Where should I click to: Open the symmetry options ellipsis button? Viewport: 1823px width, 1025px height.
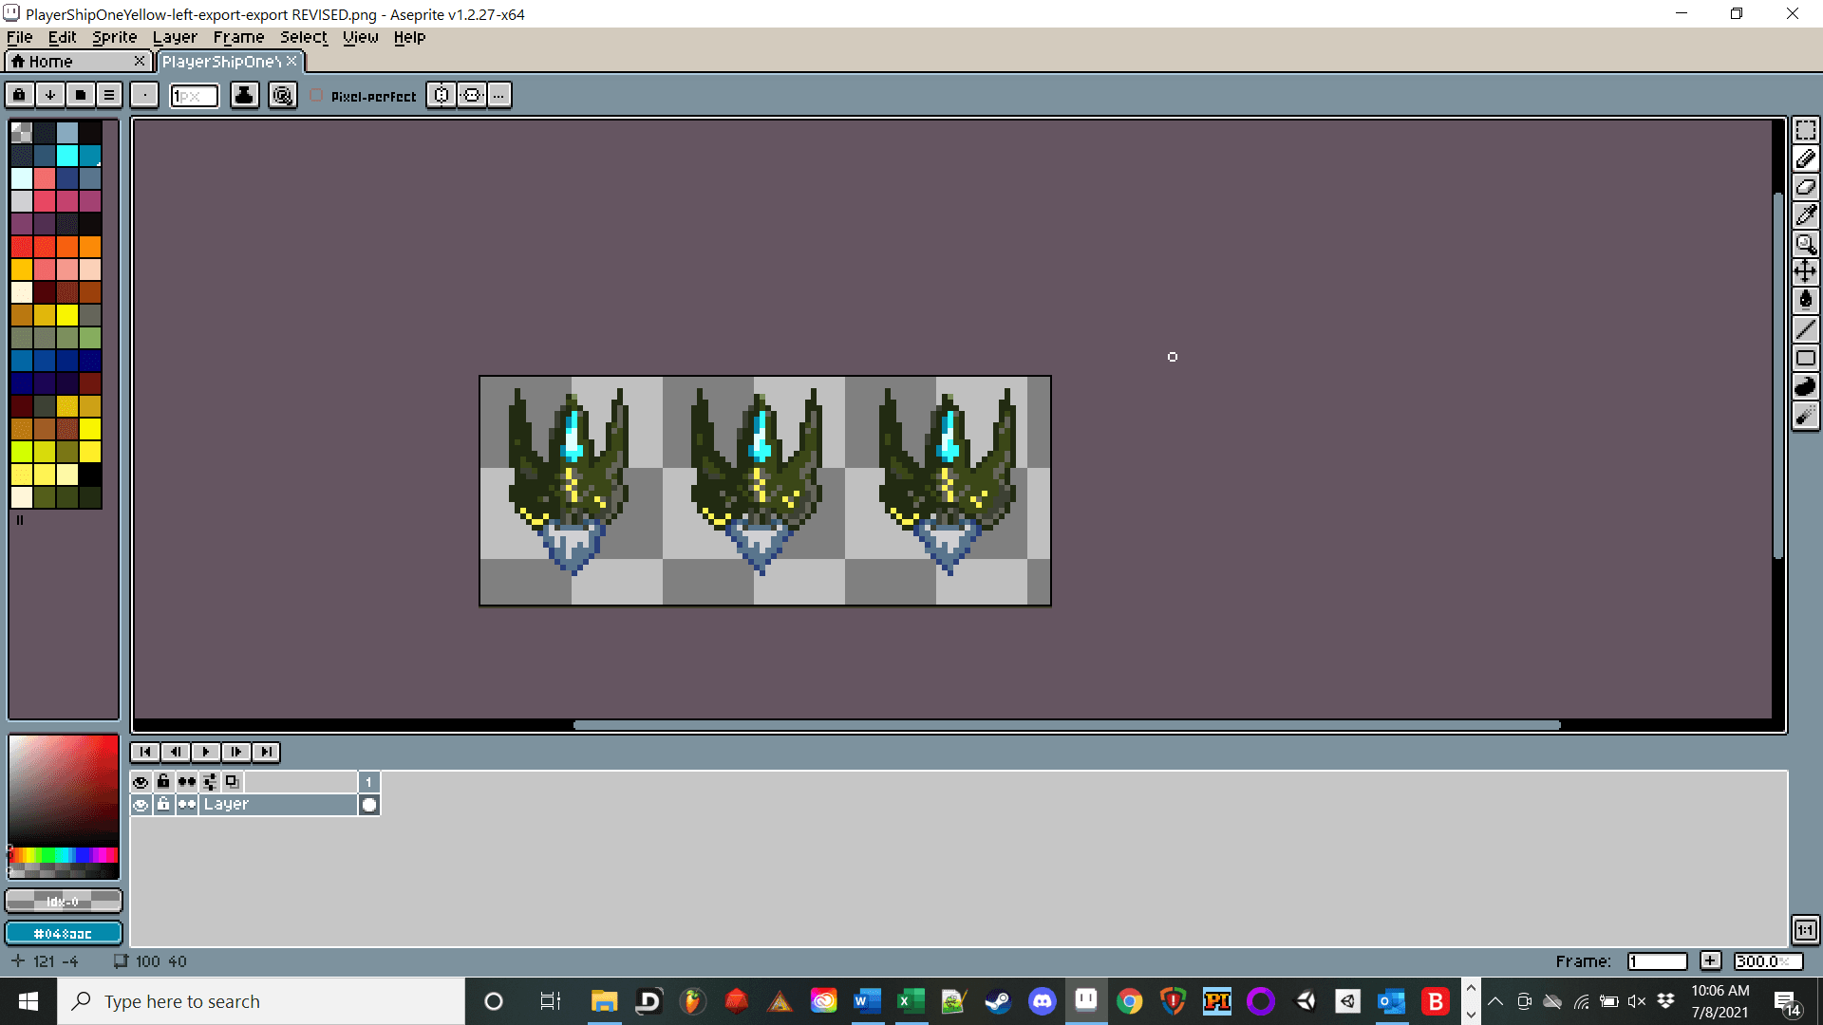(x=498, y=96)
